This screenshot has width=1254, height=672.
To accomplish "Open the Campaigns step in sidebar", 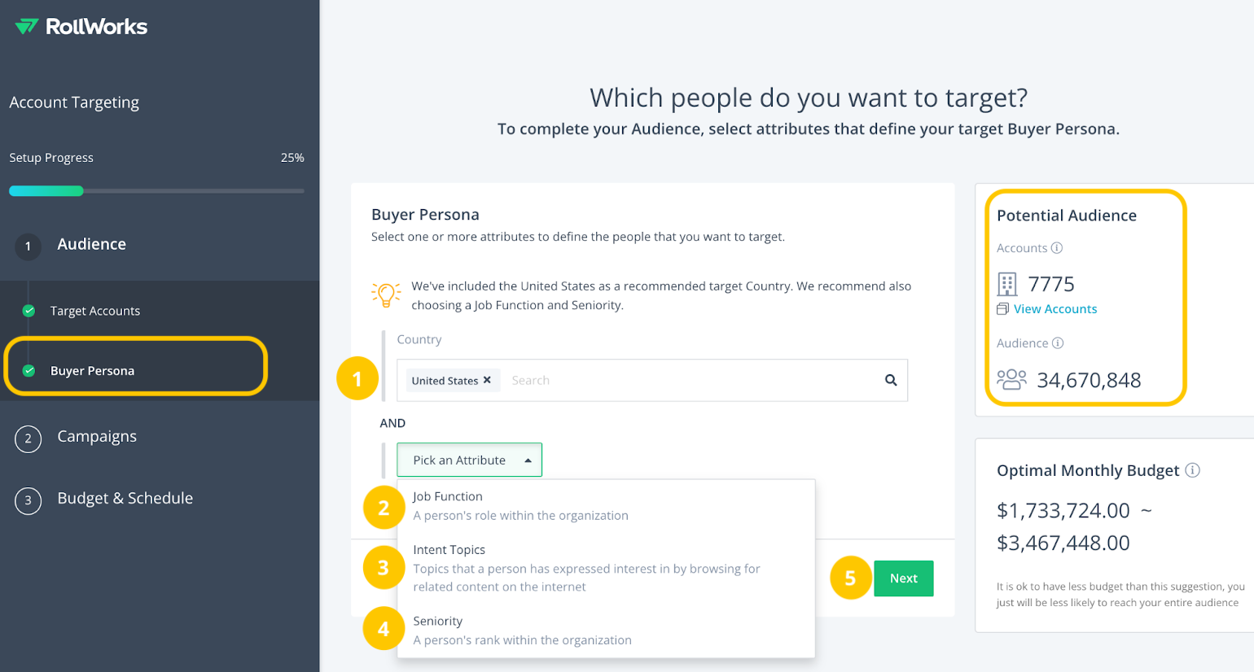I will point(97,437).
